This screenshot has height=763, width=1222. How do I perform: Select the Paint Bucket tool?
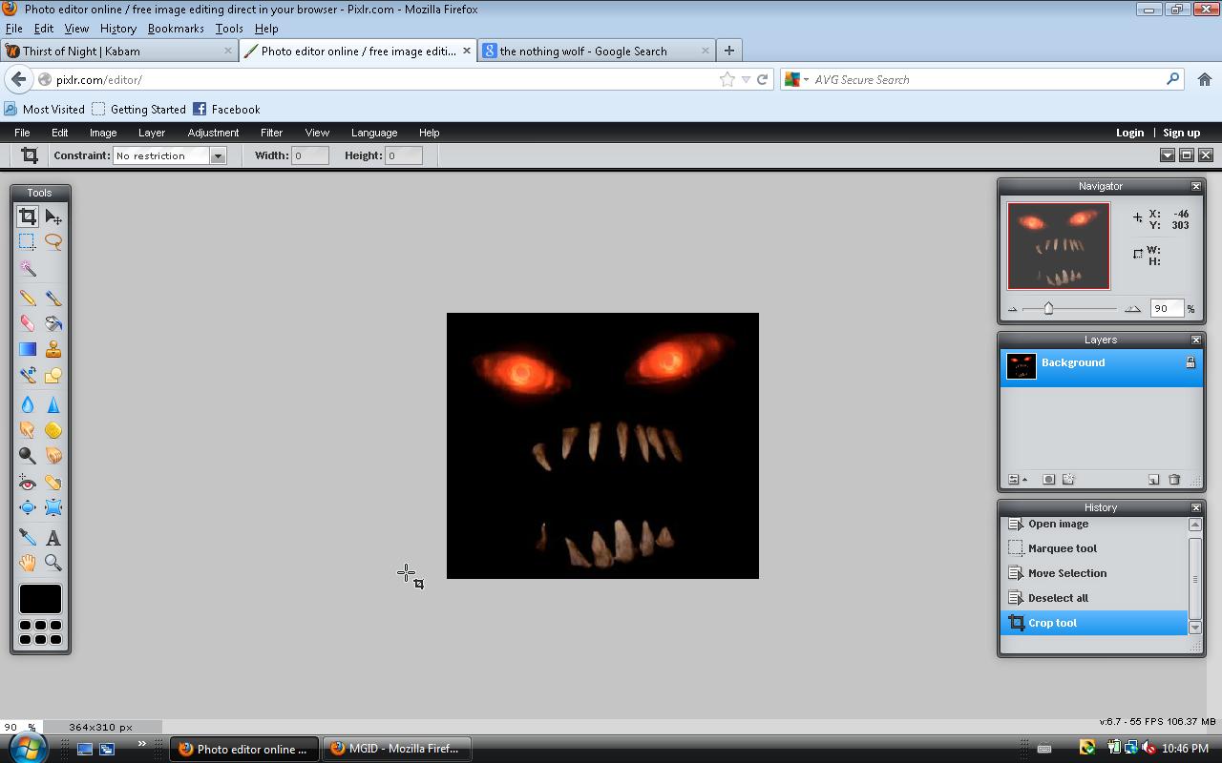53,324
